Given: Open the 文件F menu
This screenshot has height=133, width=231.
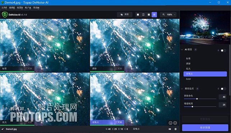Looking at the screenshot, I should [x=4, y=8].
